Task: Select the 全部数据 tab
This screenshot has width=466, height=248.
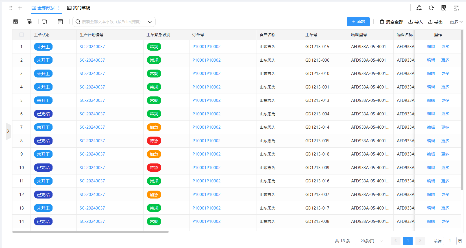Action: [x=43, y=8]
